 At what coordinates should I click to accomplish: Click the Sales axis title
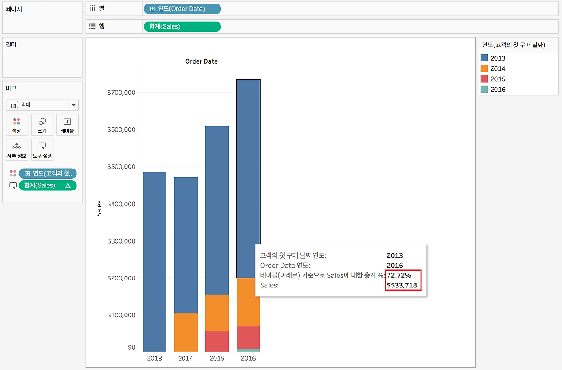pyautogui.click(x=99, y=208)
